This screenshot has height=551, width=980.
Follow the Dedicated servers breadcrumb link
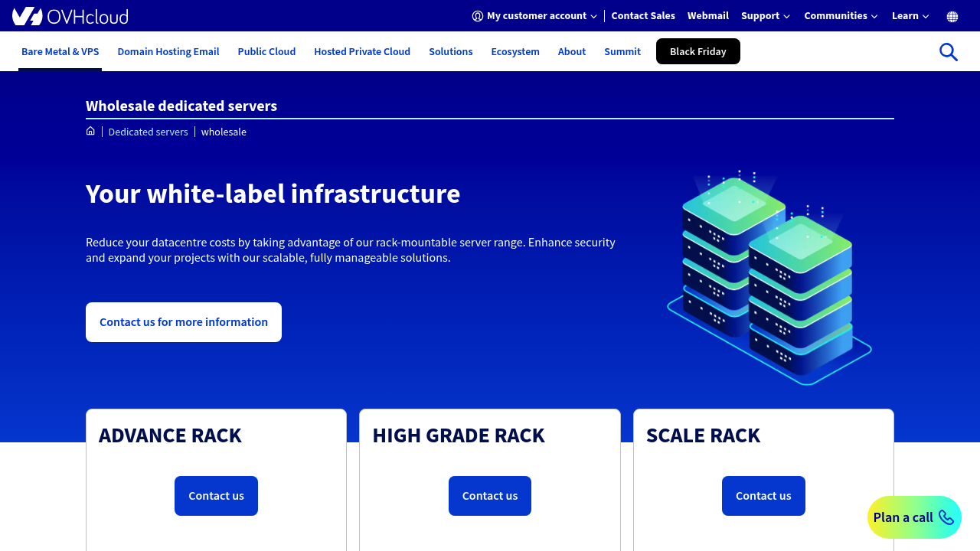[x=148, y=132]
